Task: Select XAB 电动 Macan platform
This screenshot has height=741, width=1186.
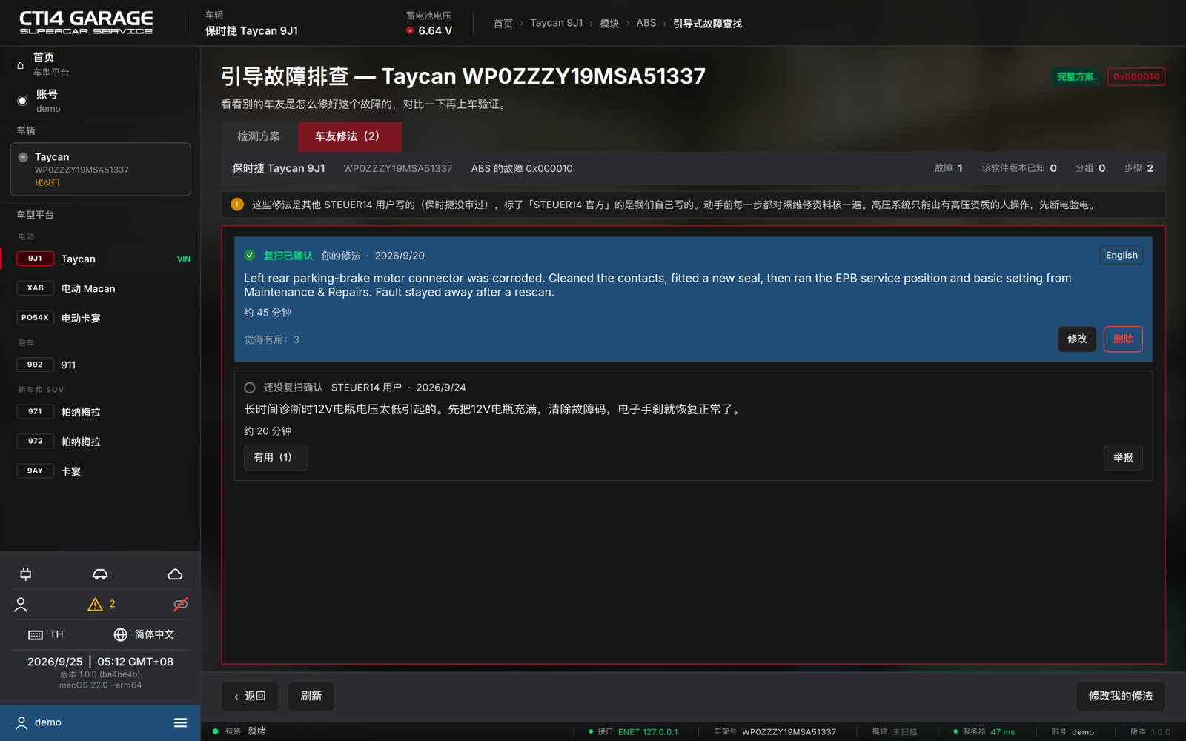Action: (100, 288)
